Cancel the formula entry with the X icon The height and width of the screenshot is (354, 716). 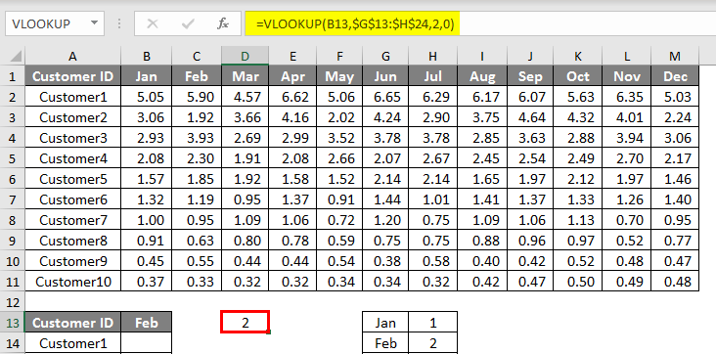click(153, 23)
